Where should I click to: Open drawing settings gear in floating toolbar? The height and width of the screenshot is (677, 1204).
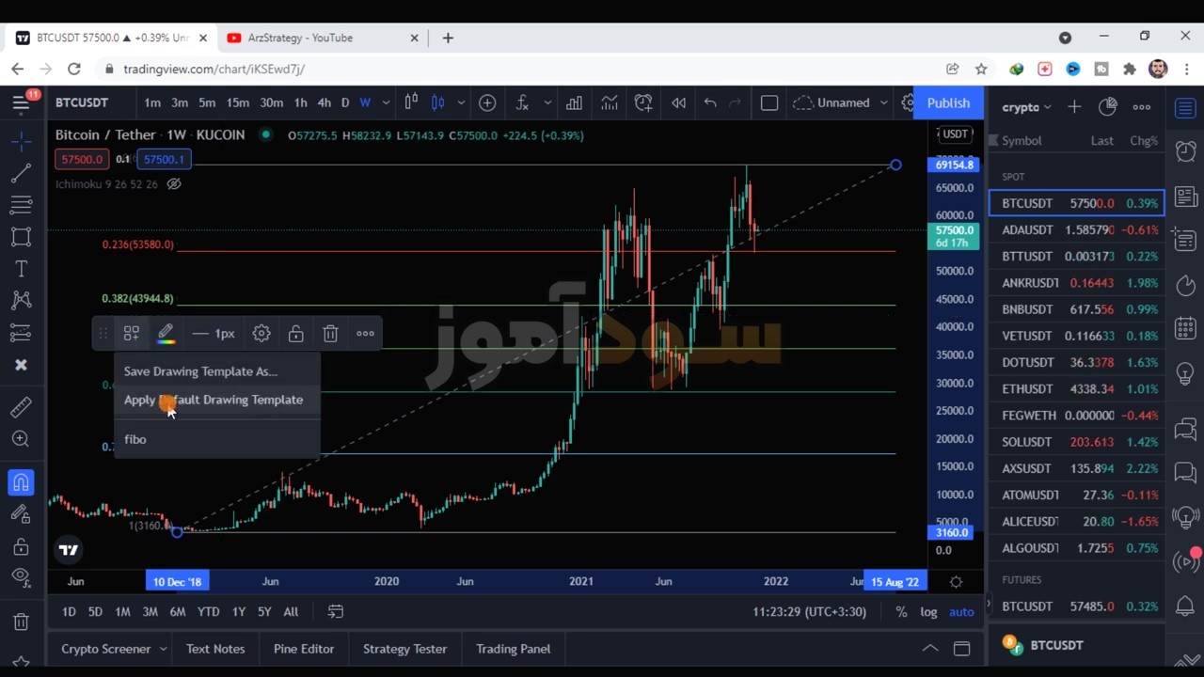point(261,333)
